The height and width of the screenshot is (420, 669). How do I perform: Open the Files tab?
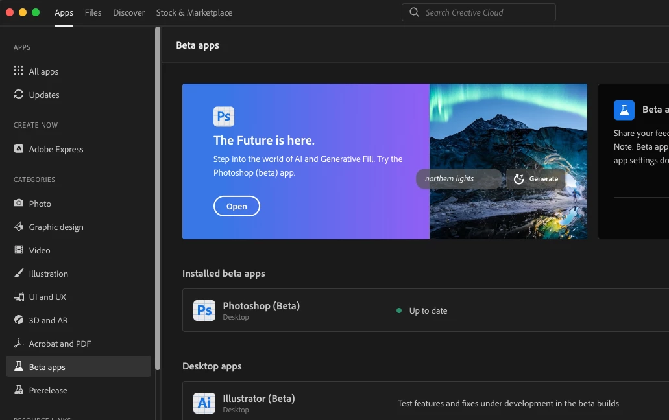(x=93, y=13)
